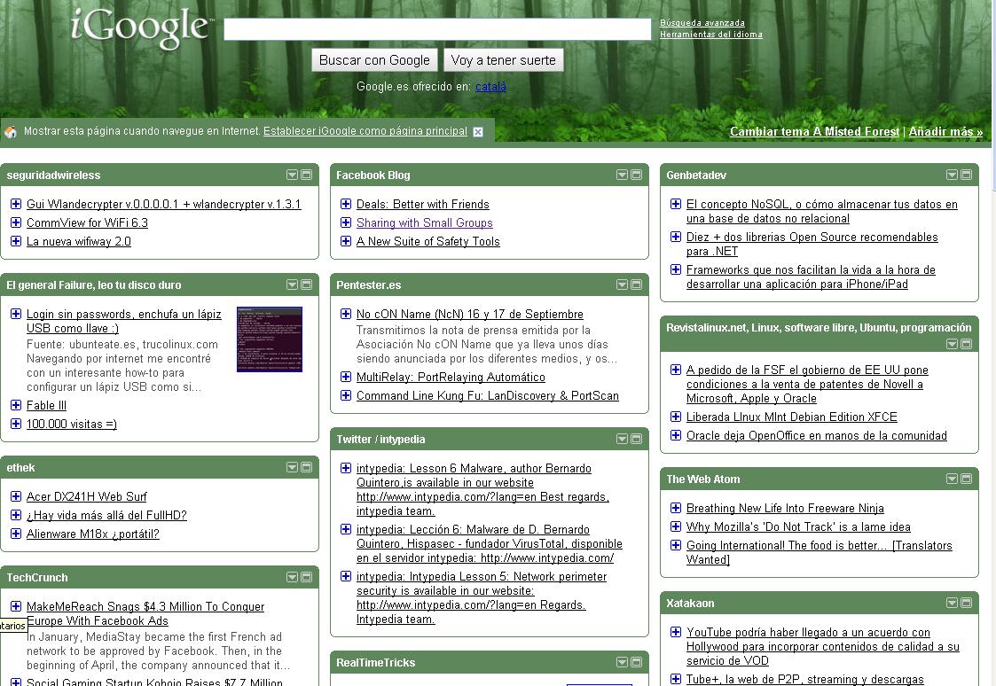The image size is (996, 686).
Task: Open 'MakeMeReach Snags $4.3 Million' article link
Action: pyautogui.click(x=145, y=613)
